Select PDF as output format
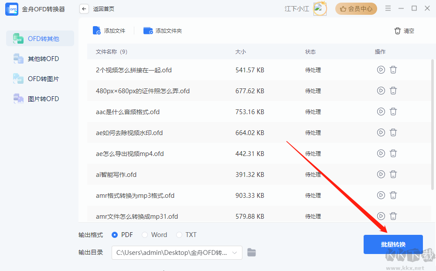The image size is (436, 271). [114, 234]
